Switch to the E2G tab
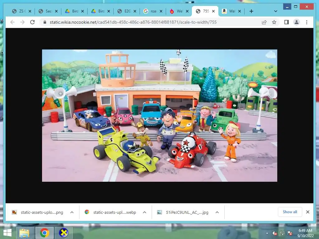Viewport: 319px width, 239px height. [x=124, y=11]
